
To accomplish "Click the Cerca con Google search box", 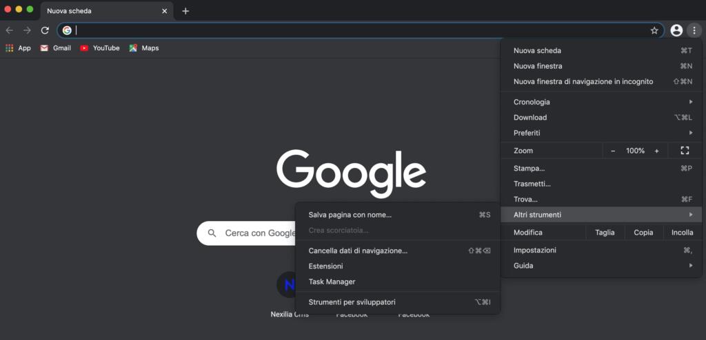I will pos(246,233).
